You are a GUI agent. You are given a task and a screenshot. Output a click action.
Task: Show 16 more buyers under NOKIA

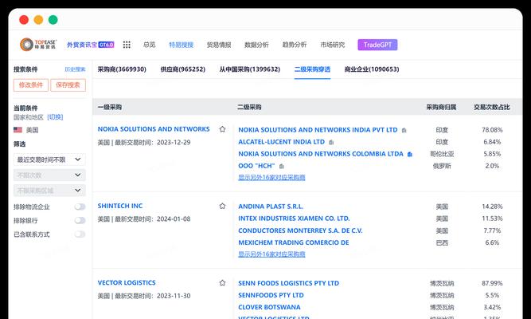tap(271, 177)
